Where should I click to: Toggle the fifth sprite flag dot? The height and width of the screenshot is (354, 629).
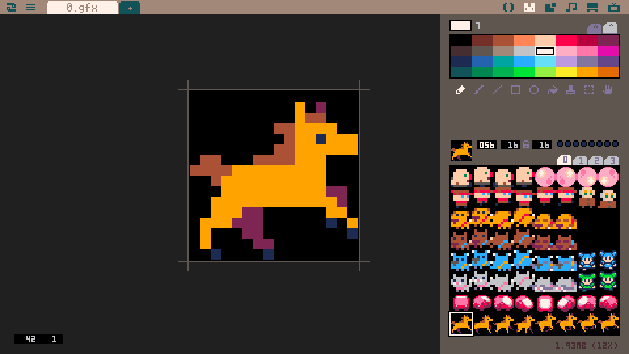click(x=592, y=144)
